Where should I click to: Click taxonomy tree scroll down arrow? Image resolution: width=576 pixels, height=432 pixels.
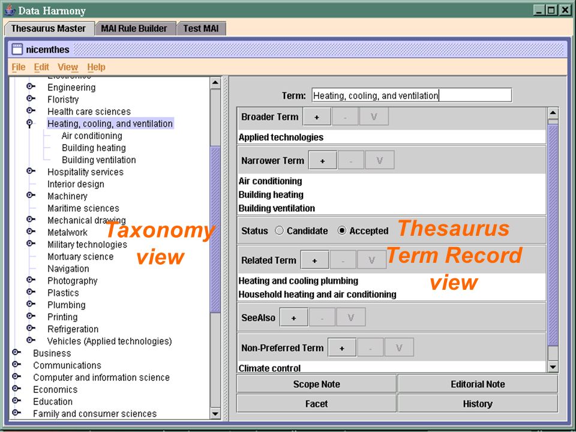coord(215,413)
